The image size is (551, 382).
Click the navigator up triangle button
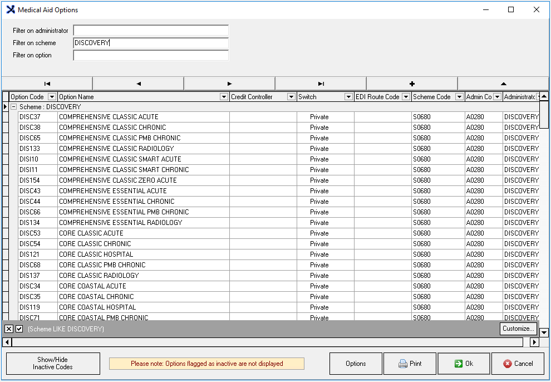[503, 84]
